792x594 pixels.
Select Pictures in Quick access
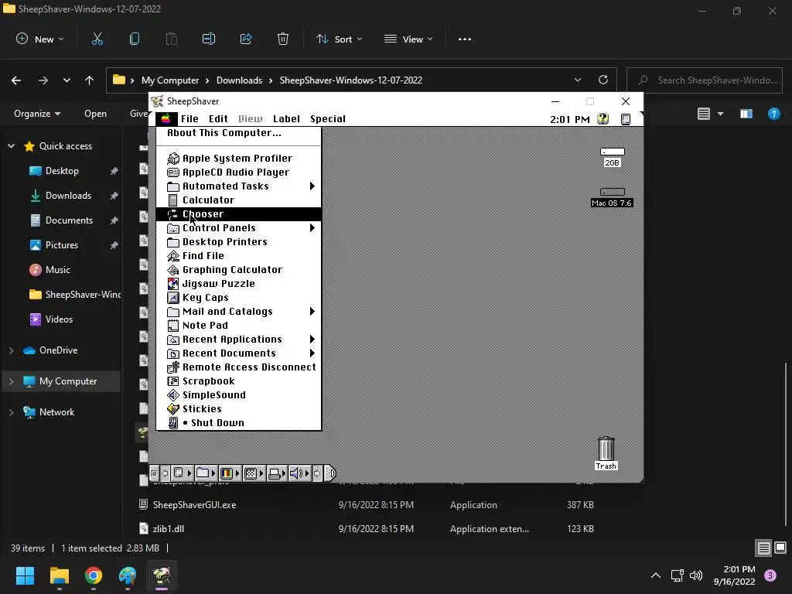(x=62, y=245)
